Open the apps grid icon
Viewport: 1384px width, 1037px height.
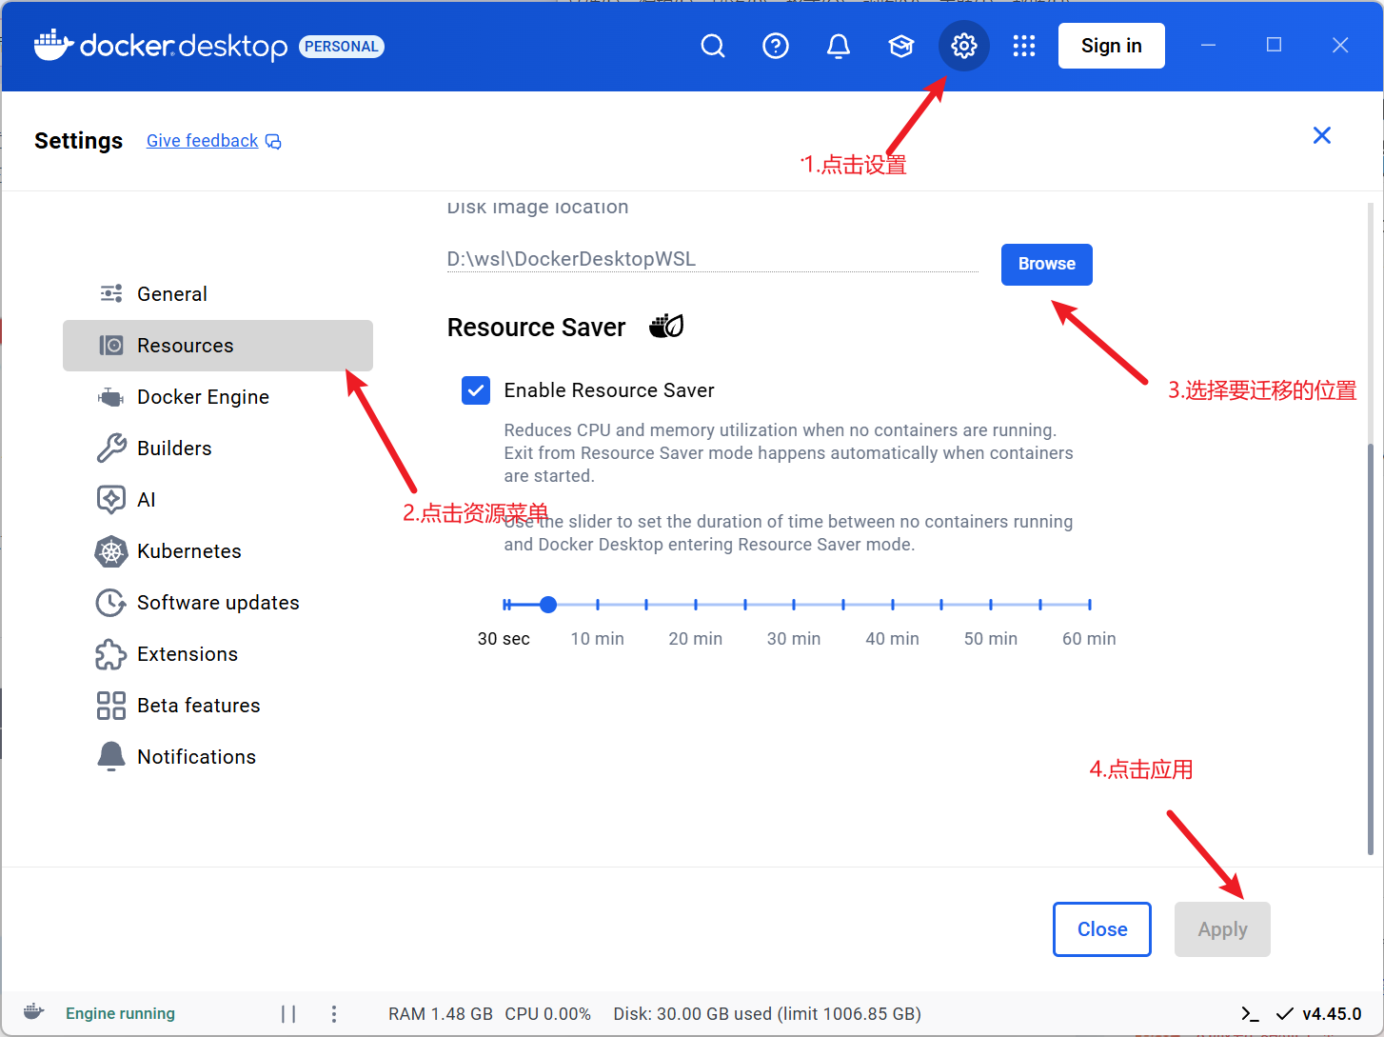1024,46
